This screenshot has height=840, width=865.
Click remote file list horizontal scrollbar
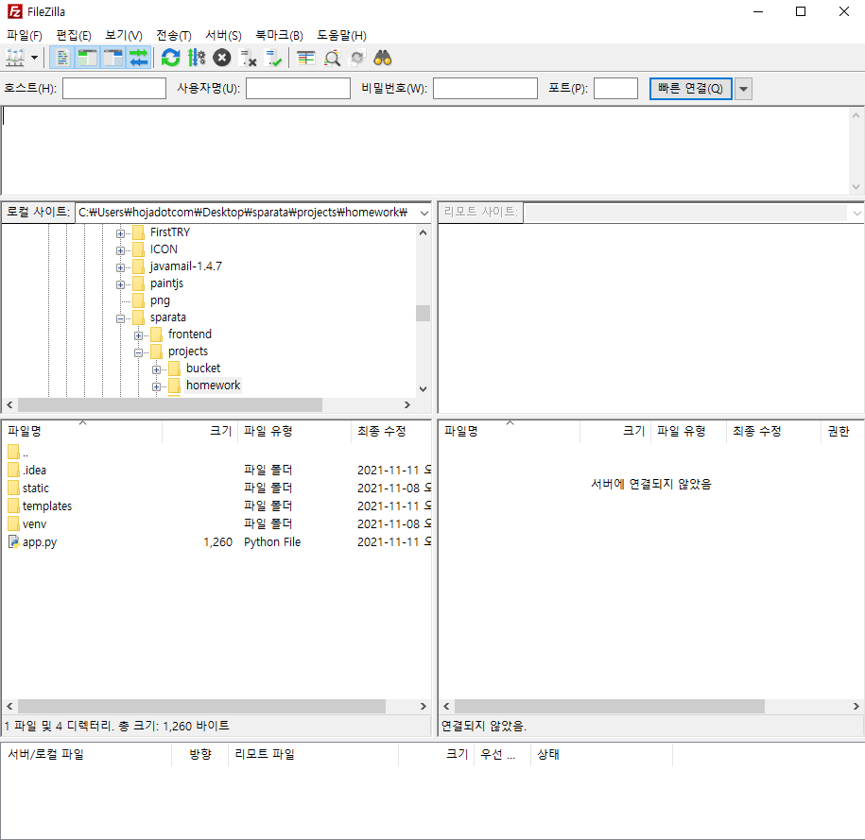pyautogui.click(x=610, y=706)
